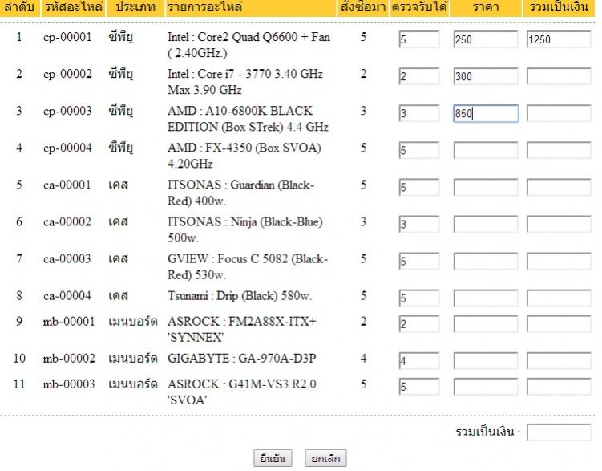Click total field for ca-00003 row
This screenshot has height=471, width=602.
(559, 262)
